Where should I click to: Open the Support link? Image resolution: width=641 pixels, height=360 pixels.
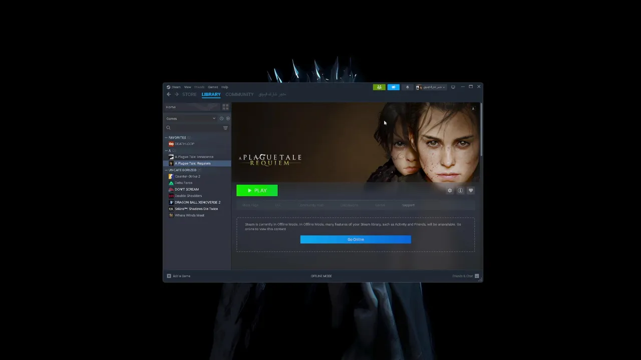click(x=408, y=205)
